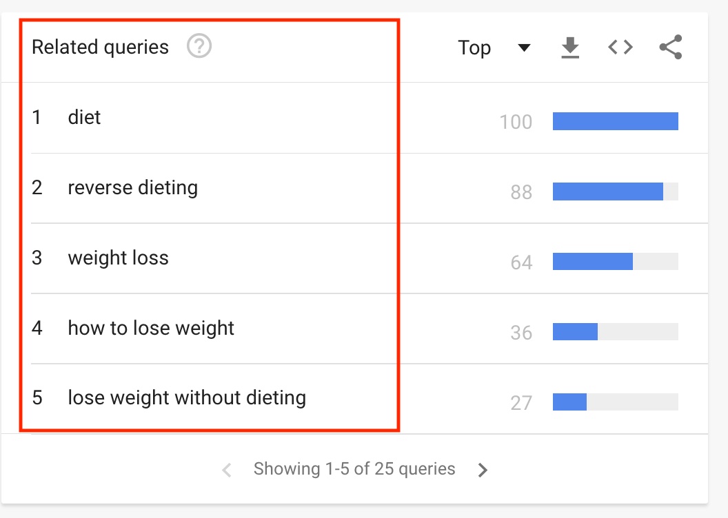Click the help question mark icon
The height and width of the screenshot is (518, 728).
[x=199, y=47]
